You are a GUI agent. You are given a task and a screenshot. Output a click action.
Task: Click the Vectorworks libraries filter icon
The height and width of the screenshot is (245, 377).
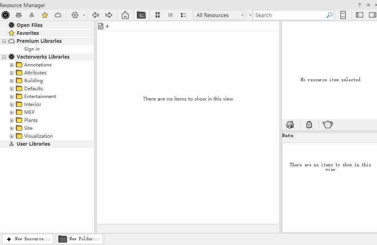tap(6, 15)
